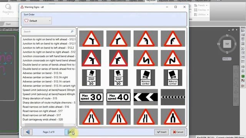Select 'Speed Limit (advisory) at bend/hazard 40mph'
This screenshot has width=246, height=138.
49,94
